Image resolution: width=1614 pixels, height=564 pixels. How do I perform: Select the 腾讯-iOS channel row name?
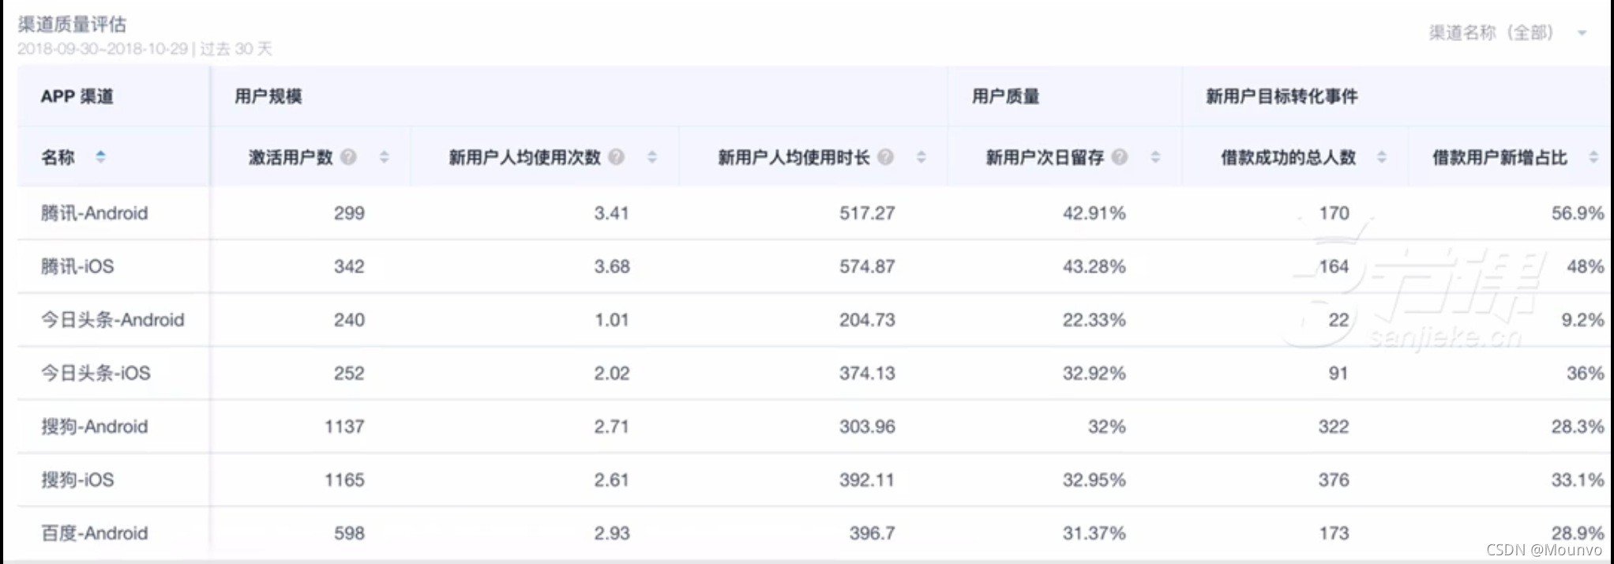coord(77,266)
